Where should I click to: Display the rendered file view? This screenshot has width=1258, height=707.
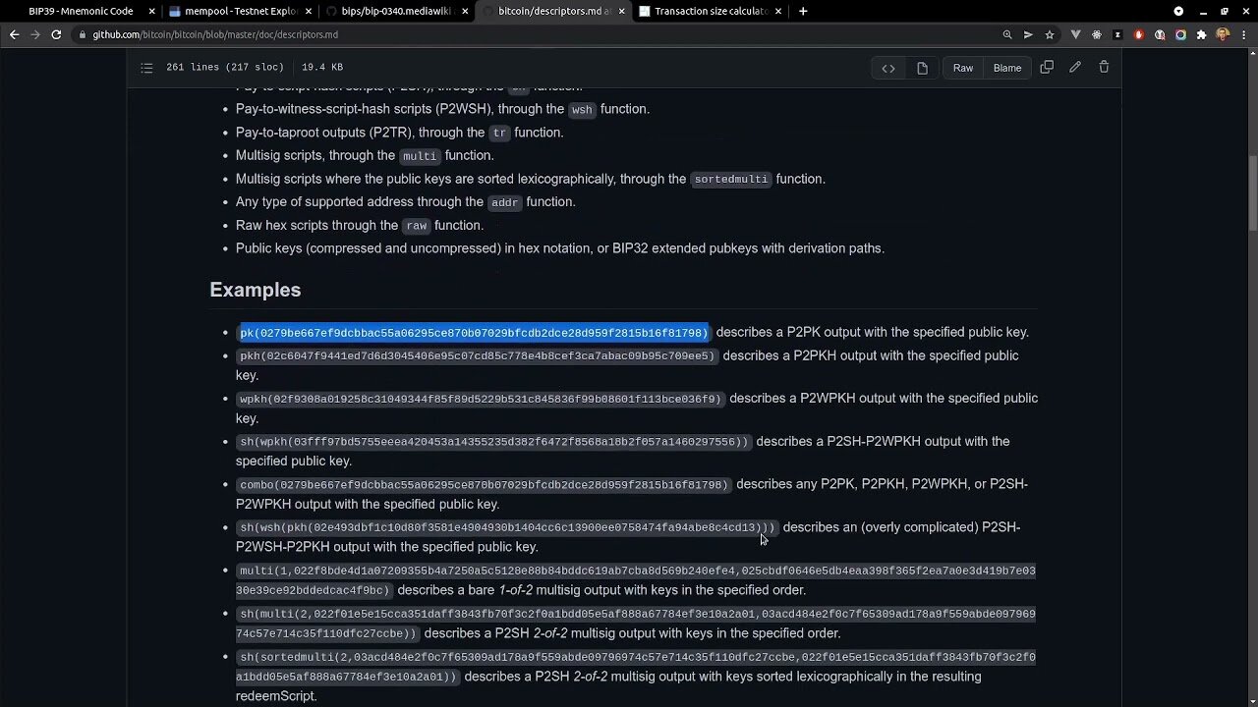[922, 68]
